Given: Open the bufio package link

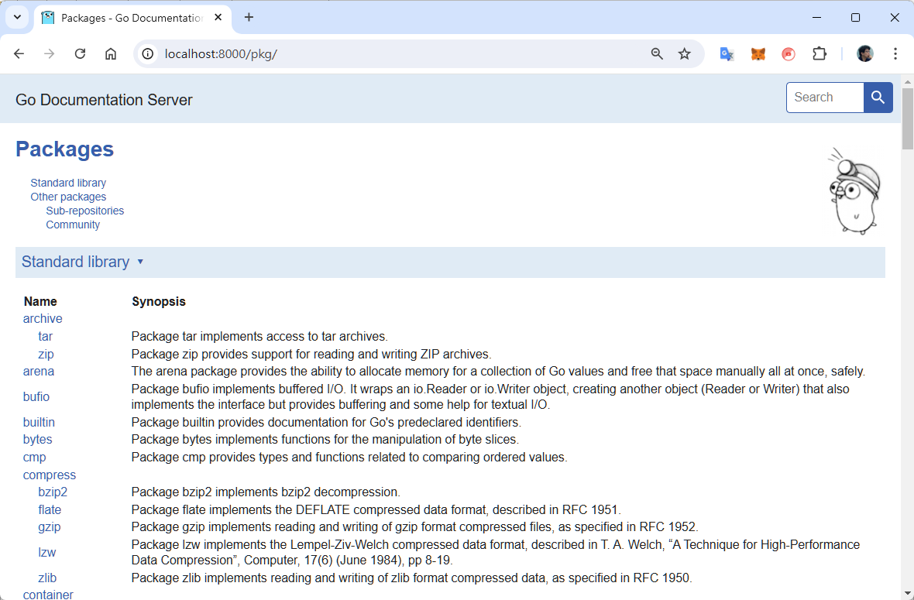Looking at the screenshot, I should coord(36,396).
